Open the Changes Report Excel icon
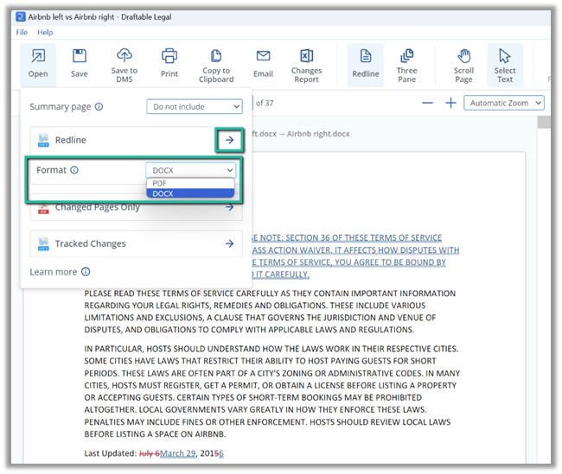Screen dimensions: 562x474 [306, 55]
